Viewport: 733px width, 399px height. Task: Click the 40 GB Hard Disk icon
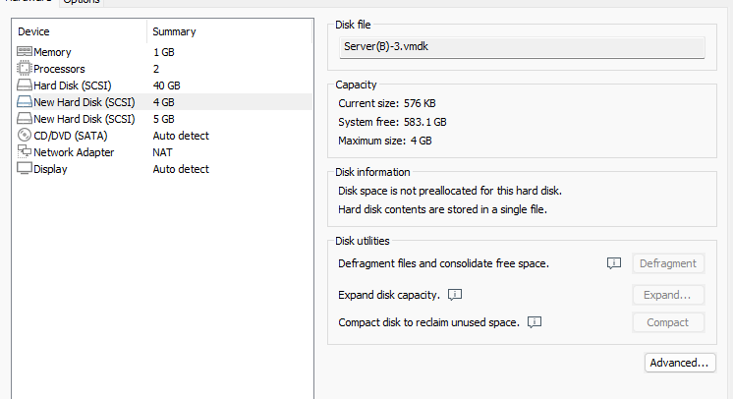click(25, 85)
